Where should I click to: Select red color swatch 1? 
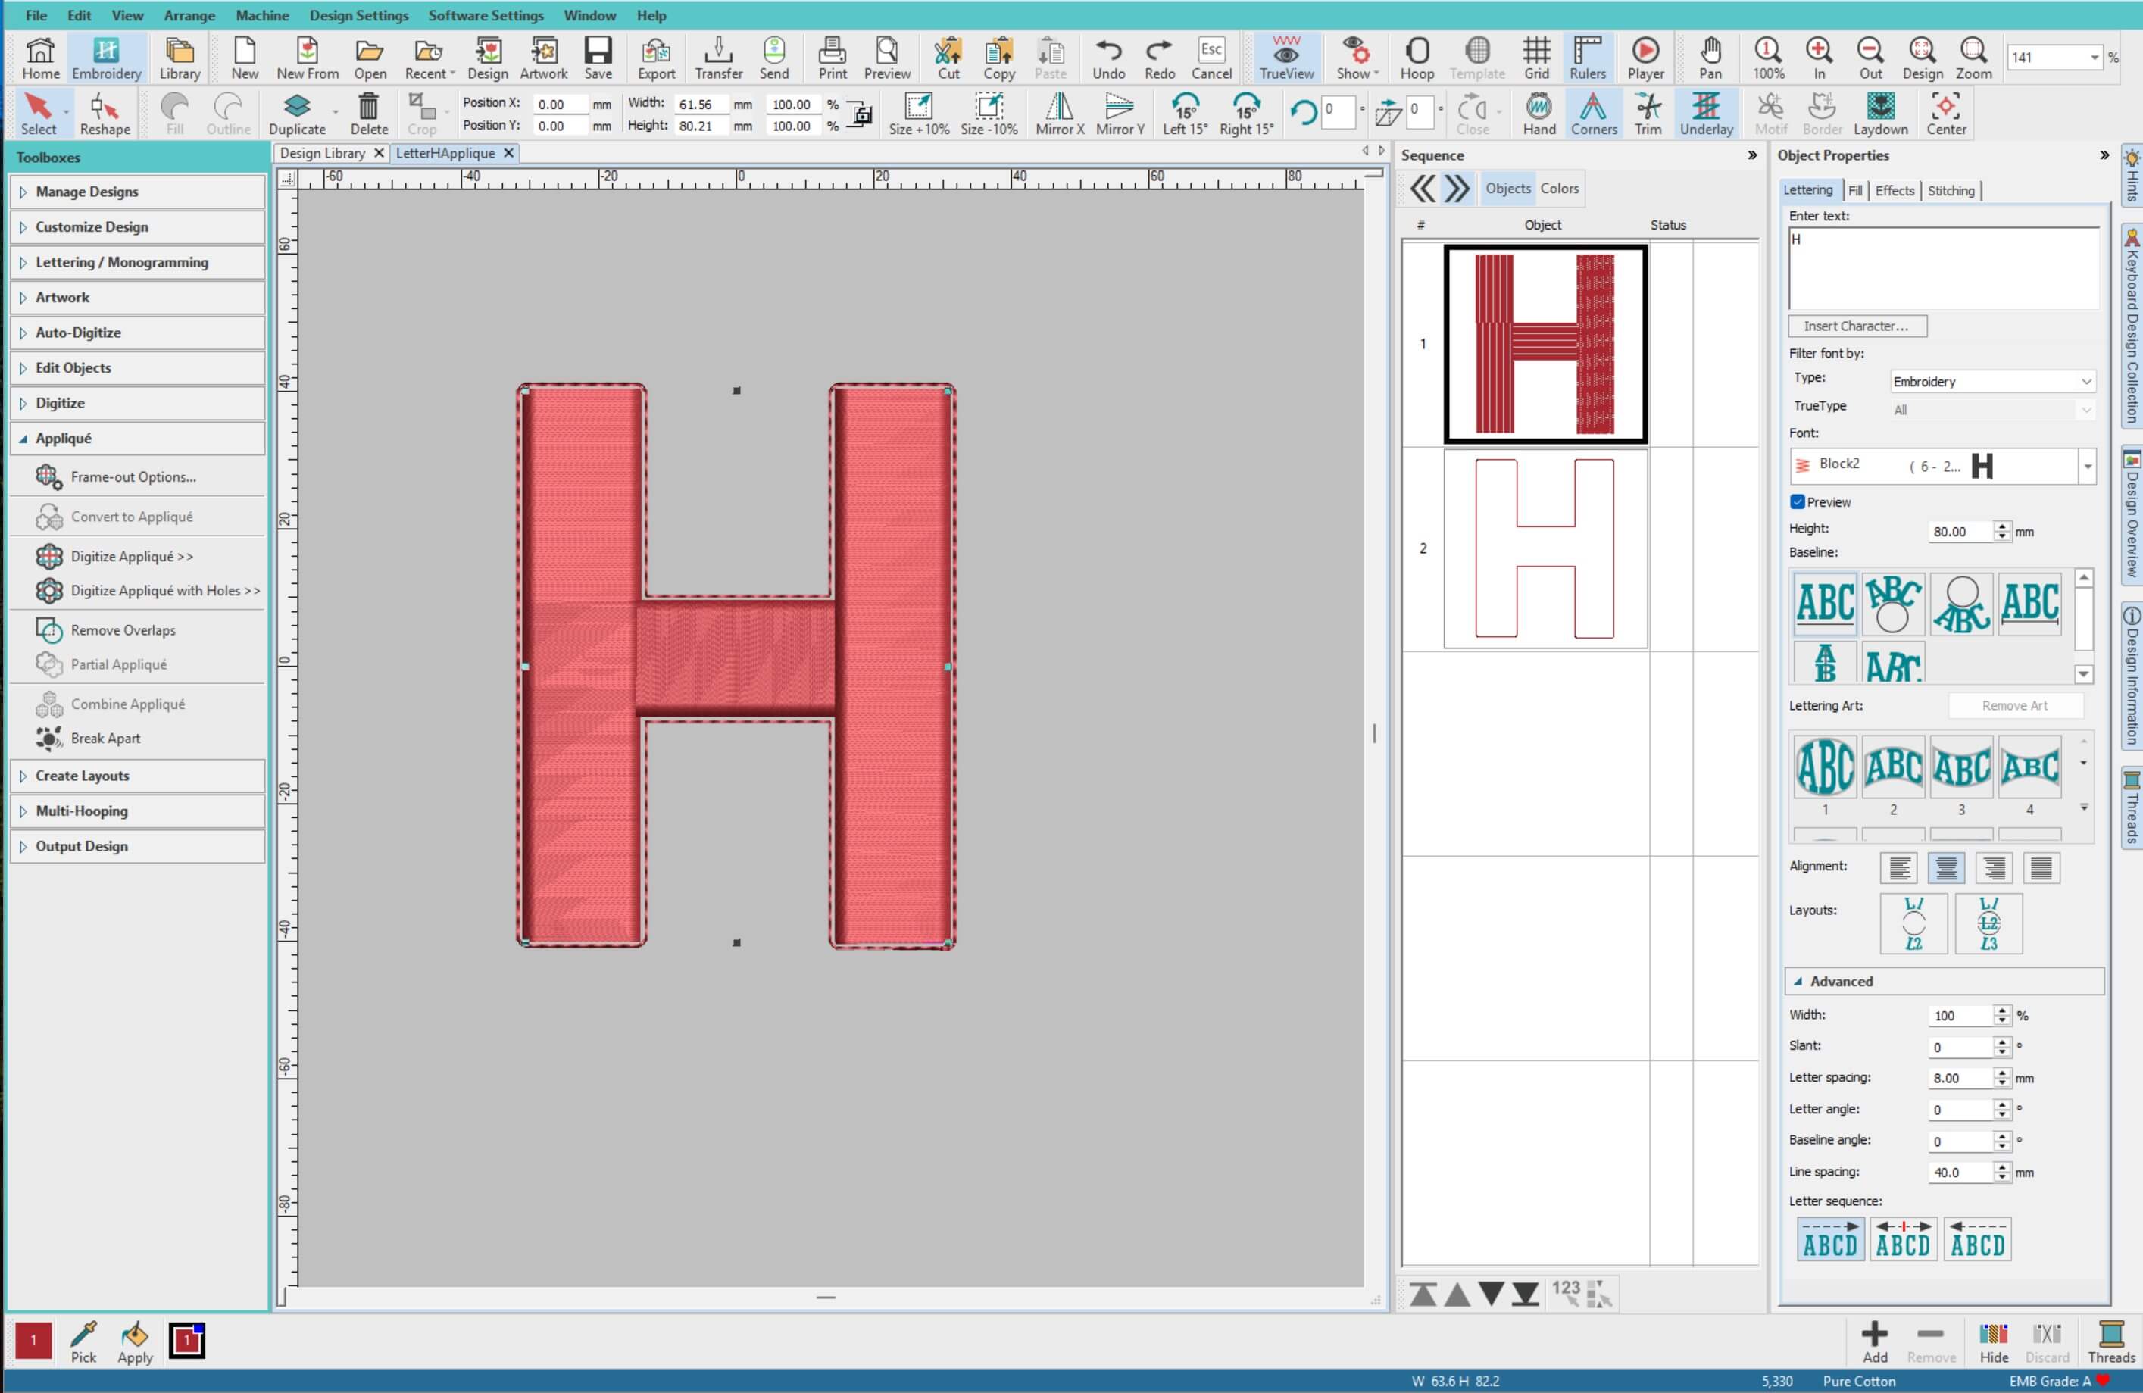click(x=33, y=1340)
